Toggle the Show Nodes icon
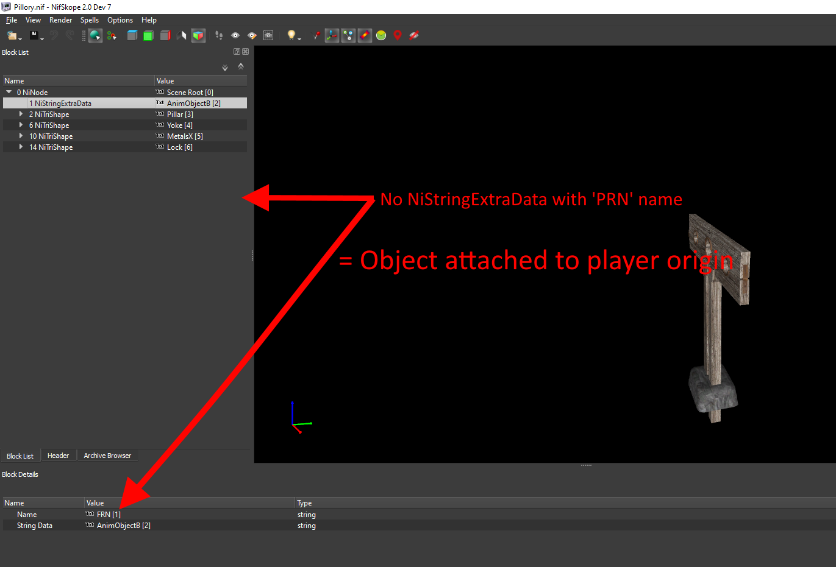 point(348,35)
